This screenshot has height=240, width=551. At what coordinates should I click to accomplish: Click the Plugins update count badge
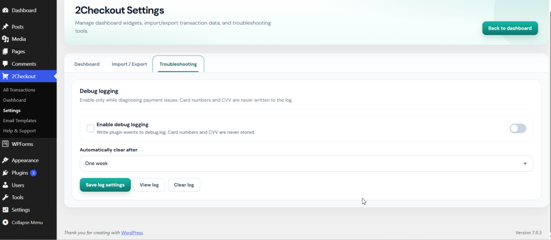[33, 173]
